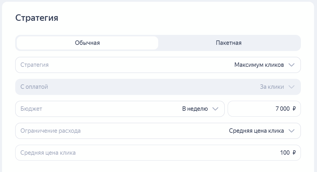Open the В неделю budget period selector

point(195,109)
